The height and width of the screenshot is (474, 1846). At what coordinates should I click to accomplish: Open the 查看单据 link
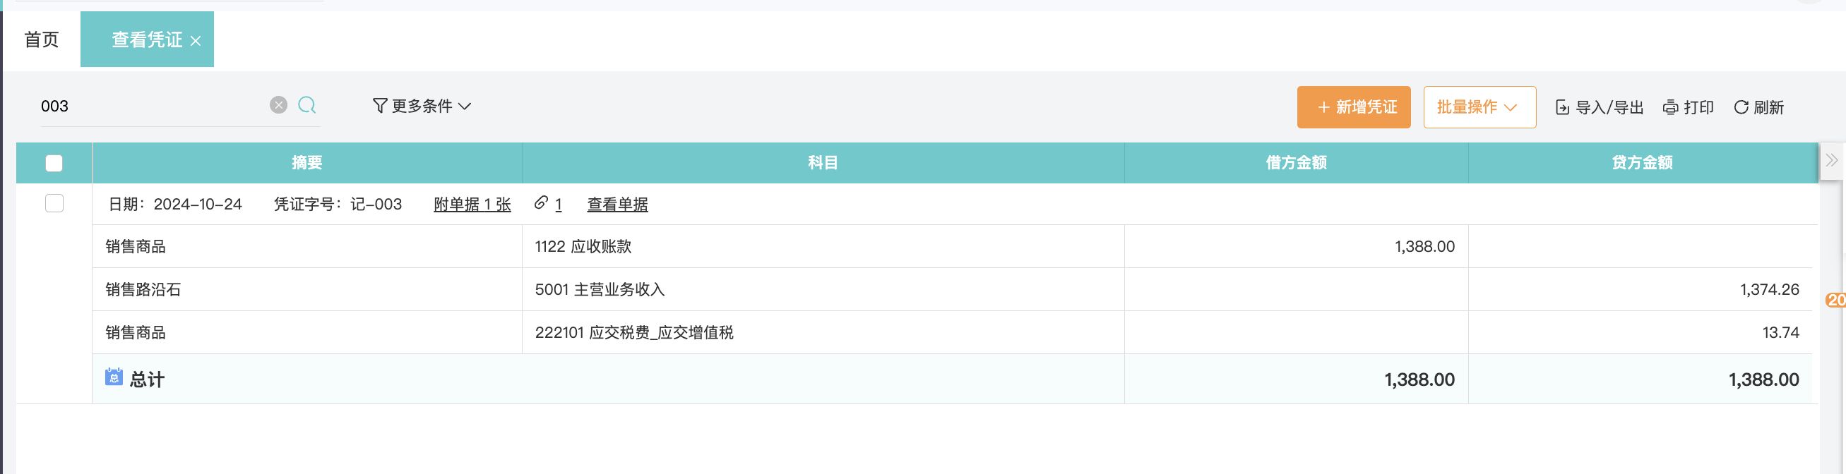[617, 205]
